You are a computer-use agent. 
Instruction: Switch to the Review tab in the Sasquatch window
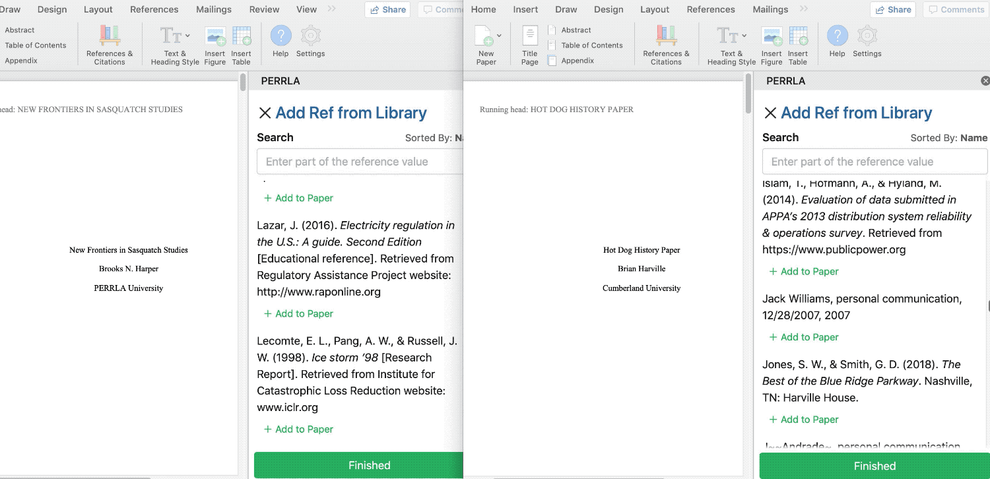[x=264, y=9]
